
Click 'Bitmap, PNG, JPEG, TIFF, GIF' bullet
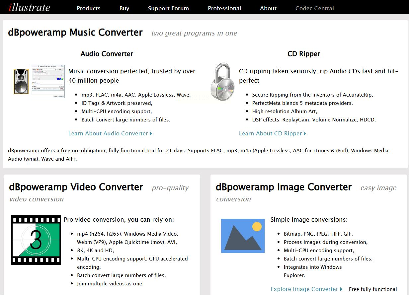[318, 234]
